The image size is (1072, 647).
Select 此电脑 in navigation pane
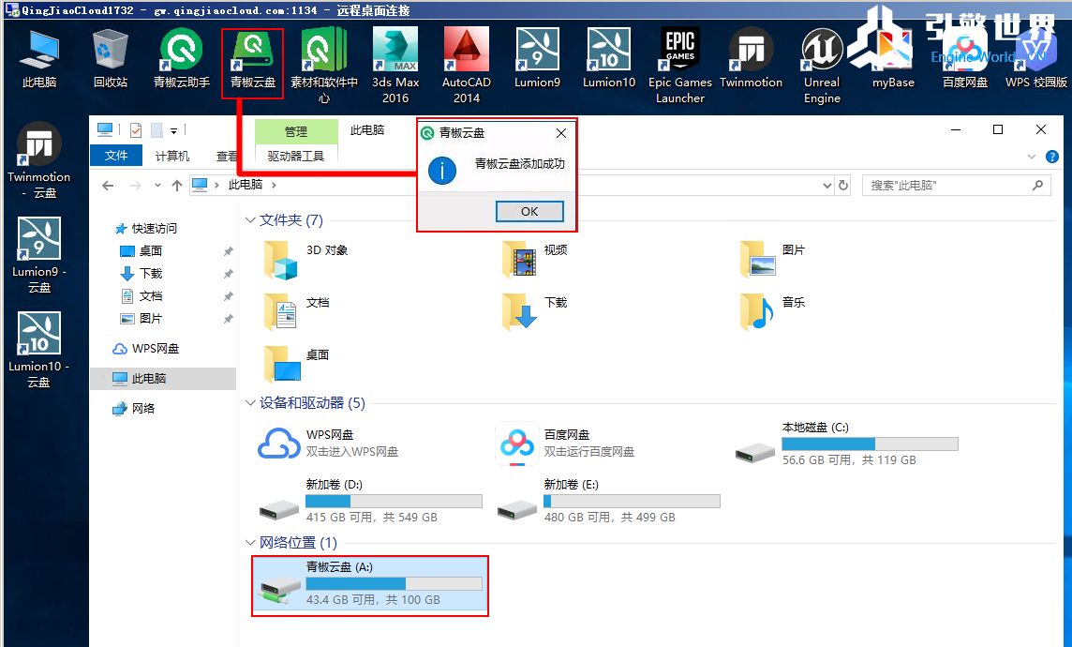163,378
